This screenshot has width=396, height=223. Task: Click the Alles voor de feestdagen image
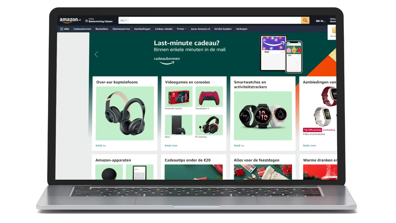263,172
